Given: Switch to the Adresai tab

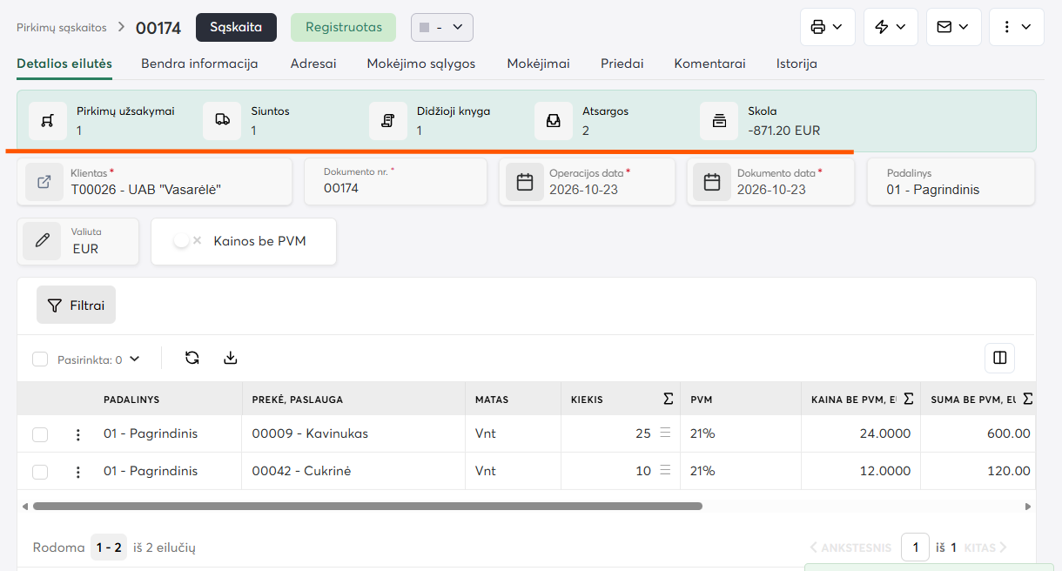Looking at the screenshot, I should (x=313, y=64).
